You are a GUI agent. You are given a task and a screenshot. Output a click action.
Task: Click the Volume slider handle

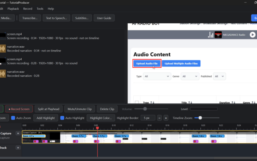coord(145,109)
